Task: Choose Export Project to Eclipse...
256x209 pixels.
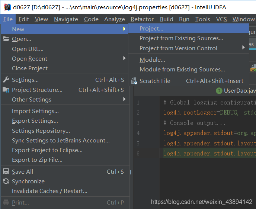Action: pyautogui.click(x=64, y=150)
